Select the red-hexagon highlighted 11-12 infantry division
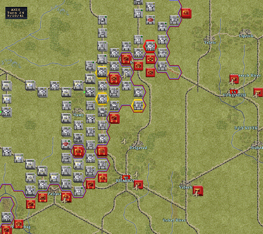Screen dimensions: 263x234 pyautogui.click(x=150, y=46)
